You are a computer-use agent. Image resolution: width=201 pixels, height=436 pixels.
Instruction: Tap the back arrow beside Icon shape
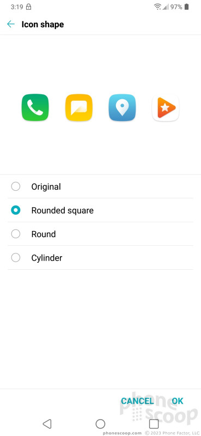[10, 24]
